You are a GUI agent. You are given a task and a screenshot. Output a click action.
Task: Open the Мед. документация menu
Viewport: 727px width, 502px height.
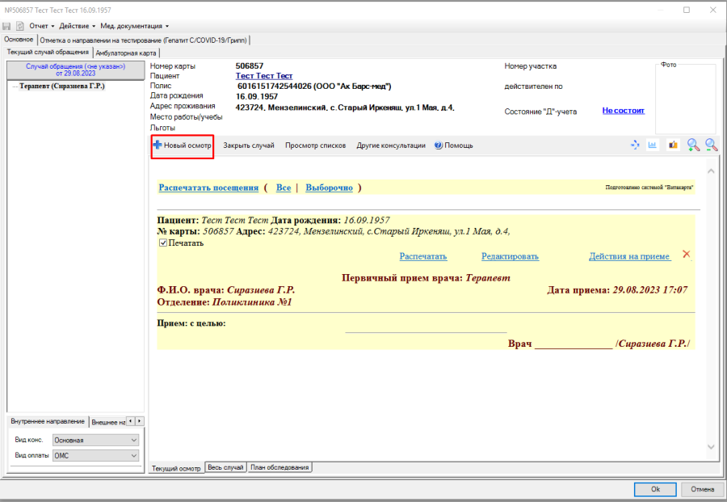[x=134, y=26]
